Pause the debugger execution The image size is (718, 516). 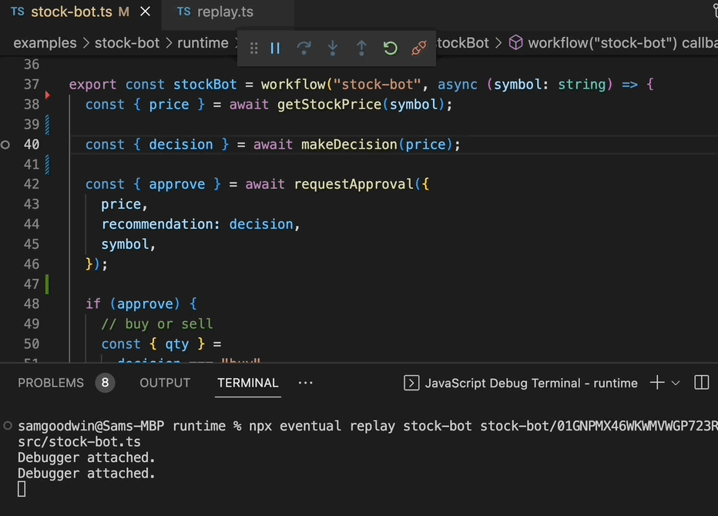tap(275, 49)
